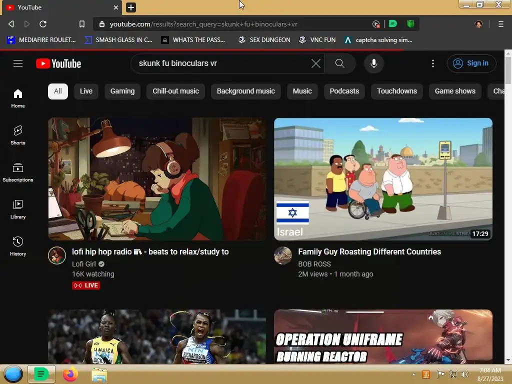
Task: Start voice search with the microphone icon
Action: click(x=374, y=63)
